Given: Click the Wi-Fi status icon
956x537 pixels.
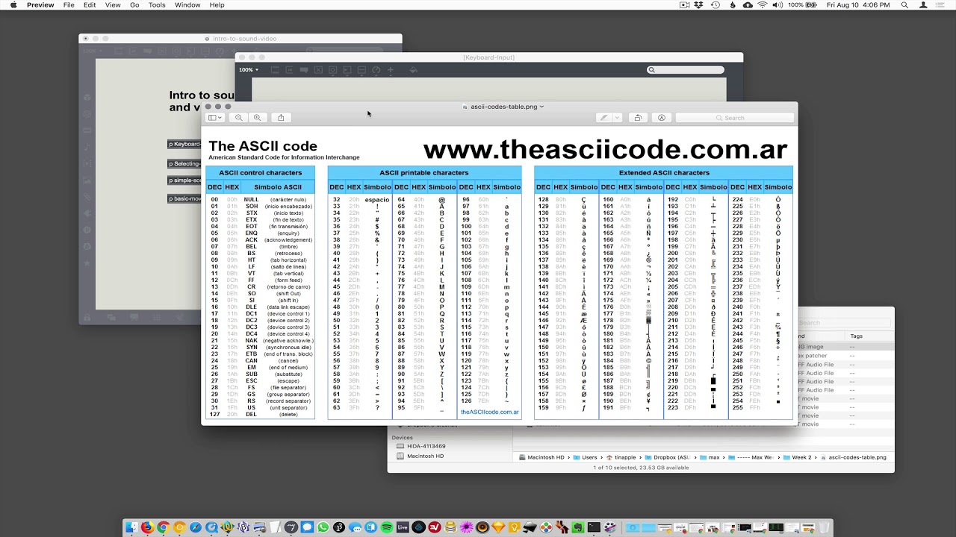Looking at the screenshot, I should [x=763, y=5].
